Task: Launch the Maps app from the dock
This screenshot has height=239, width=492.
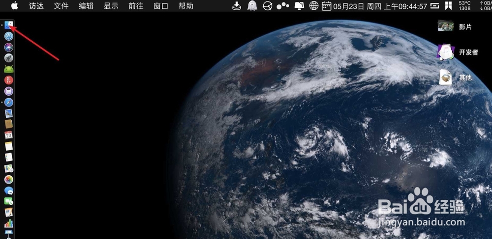Action: click(x=9, y=168)
